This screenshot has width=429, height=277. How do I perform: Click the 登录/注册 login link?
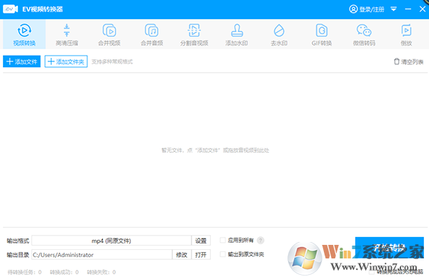[x=367, y=9]
